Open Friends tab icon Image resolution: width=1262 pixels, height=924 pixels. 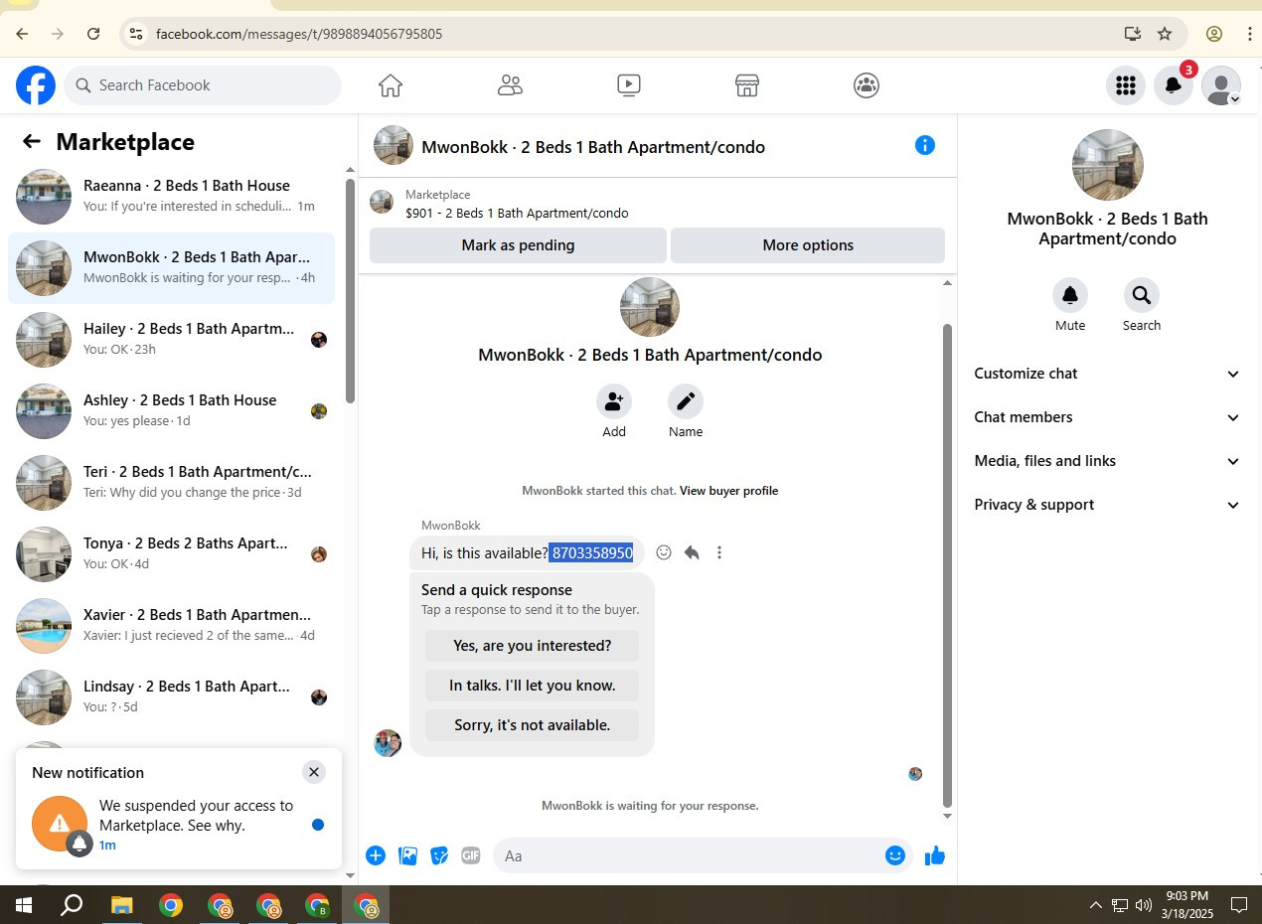click(510, 85)
